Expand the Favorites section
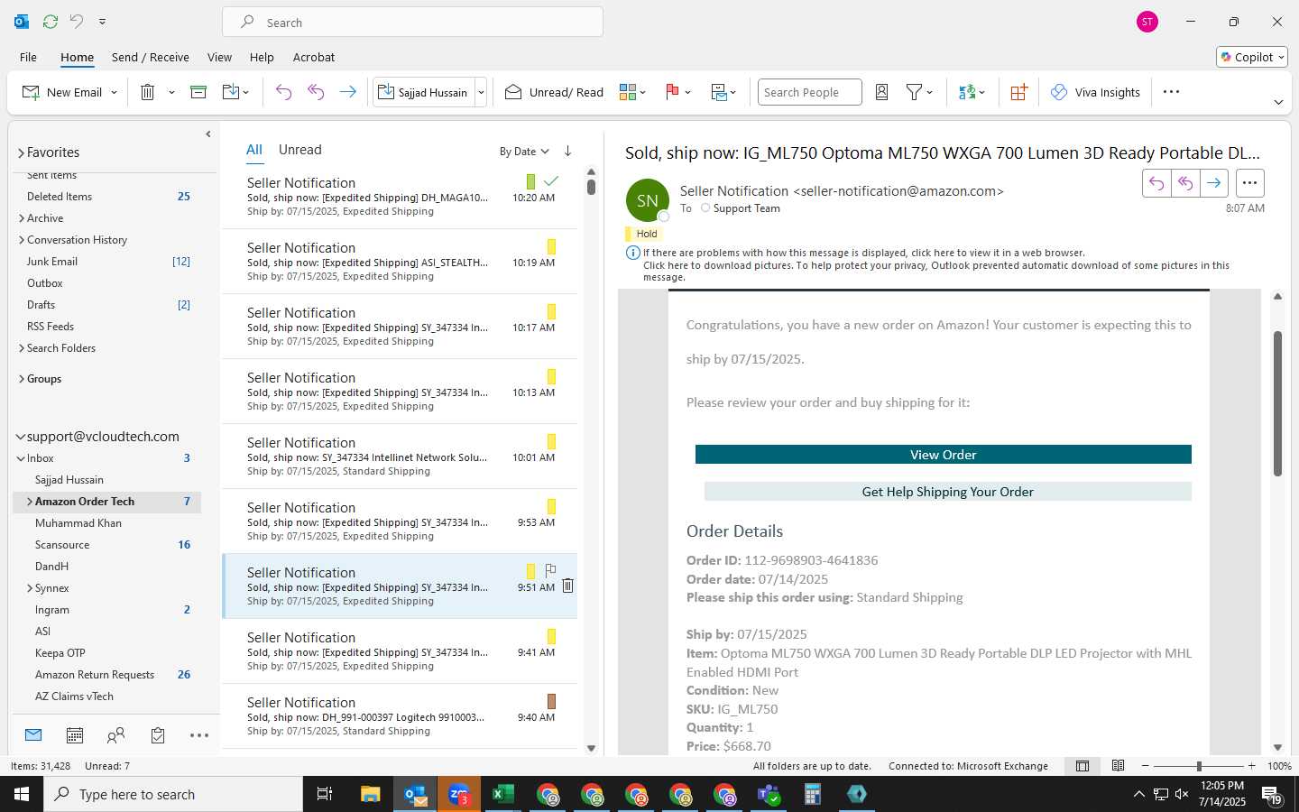 [21, 152]
